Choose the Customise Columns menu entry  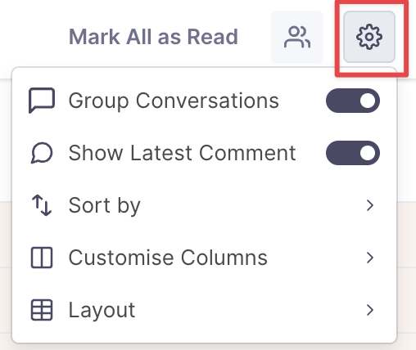[204, 258]
